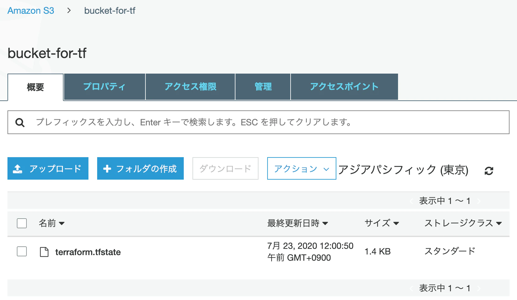Go to the next page with the top pagination arrow
517x300 pixels.
[479, 201]
